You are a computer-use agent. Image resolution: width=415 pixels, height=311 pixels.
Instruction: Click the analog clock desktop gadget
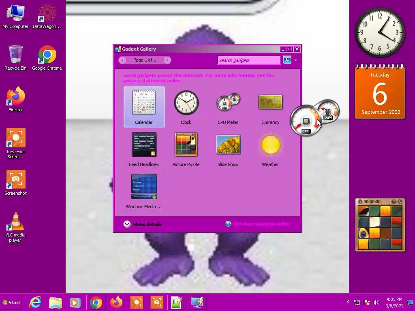click(x=379, y=32)
